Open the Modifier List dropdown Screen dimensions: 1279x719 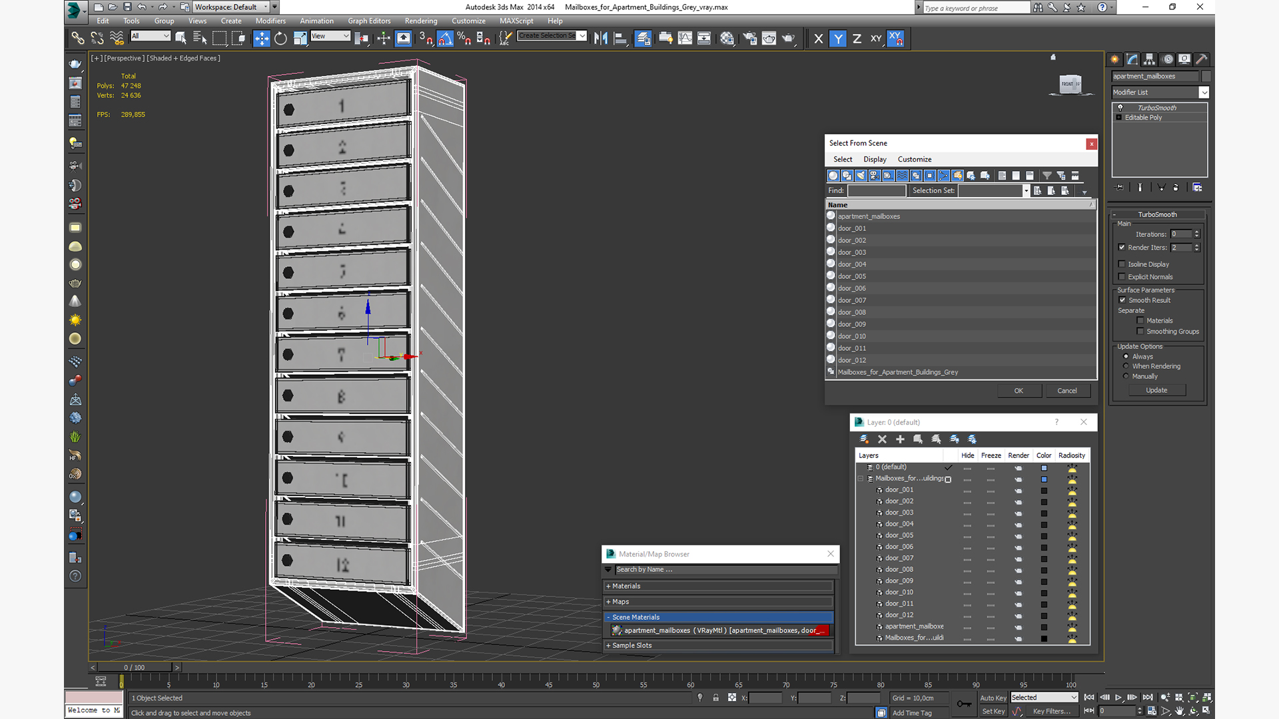coord(1160,93)
